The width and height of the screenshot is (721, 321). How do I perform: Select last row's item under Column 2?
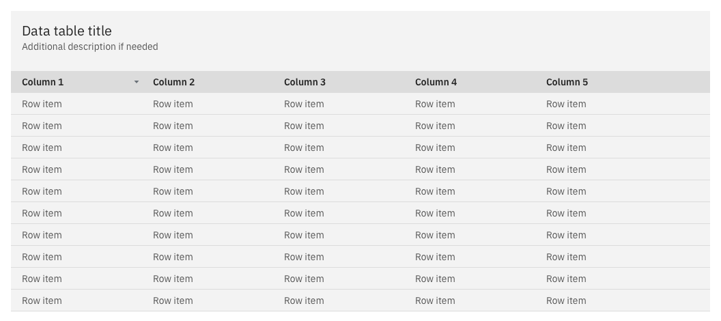pyautogui.click(x=173, y=301)
